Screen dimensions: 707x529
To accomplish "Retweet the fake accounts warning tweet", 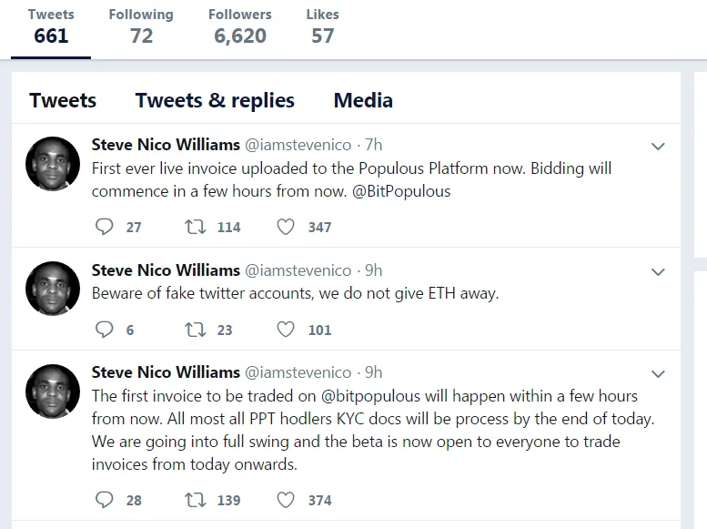I will (x=196, y=330).
